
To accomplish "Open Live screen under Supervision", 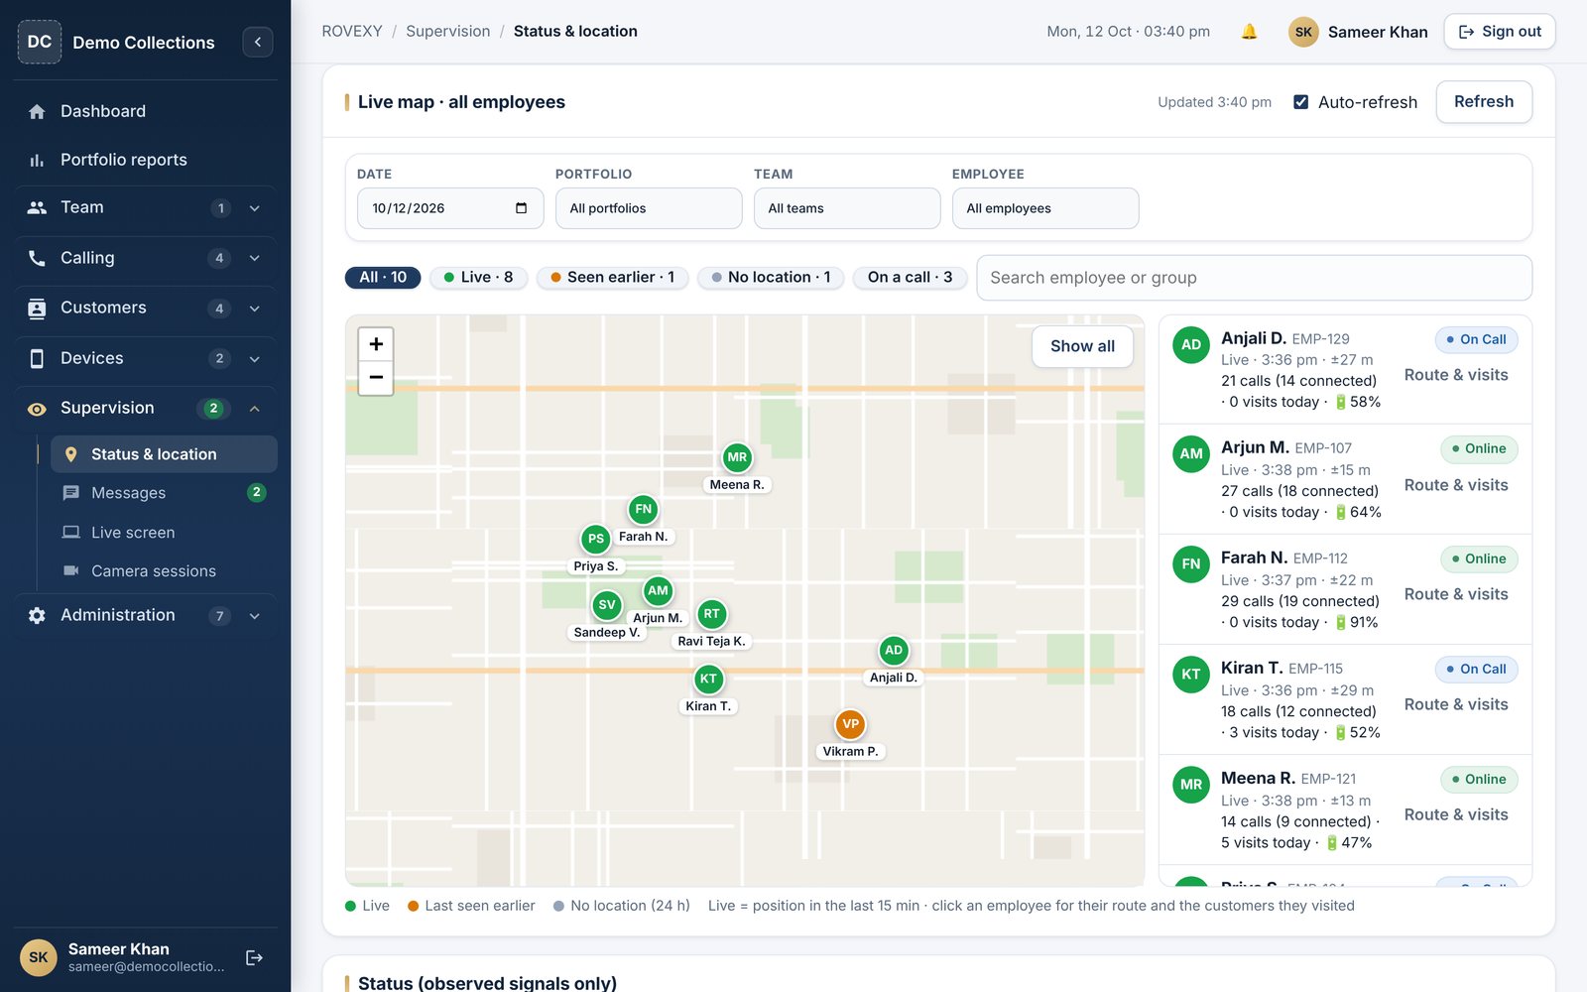I will [164, 533].
